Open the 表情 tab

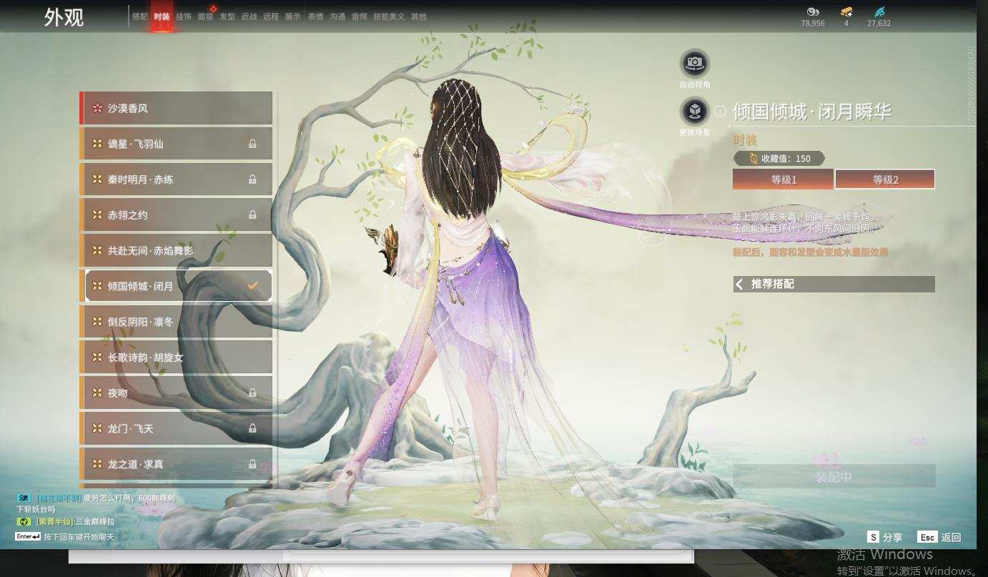point(315,16)
